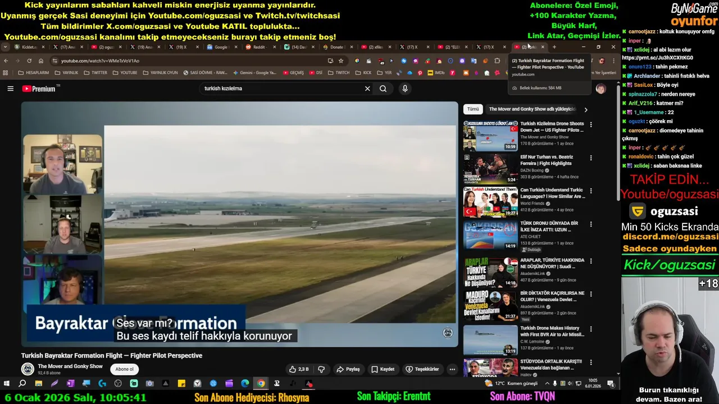Open File Explorer from the taskbar
Screen dimensions: 719x404
[x=38, y=384]
